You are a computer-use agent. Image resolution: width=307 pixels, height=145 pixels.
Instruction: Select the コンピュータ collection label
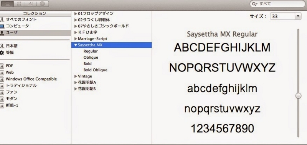point(17,26)
